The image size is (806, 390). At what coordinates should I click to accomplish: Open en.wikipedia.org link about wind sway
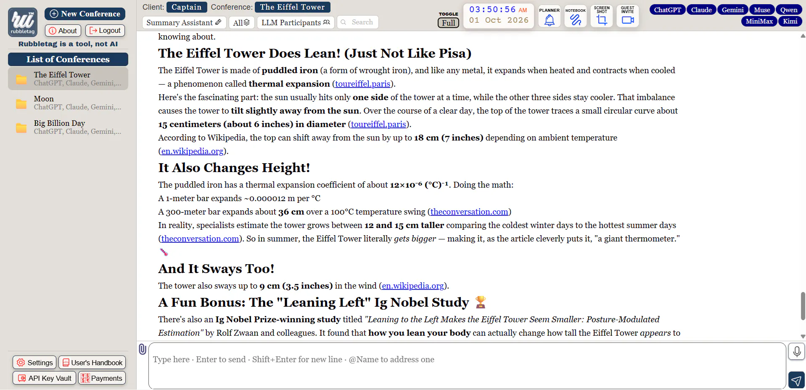(x=413, y=286)
